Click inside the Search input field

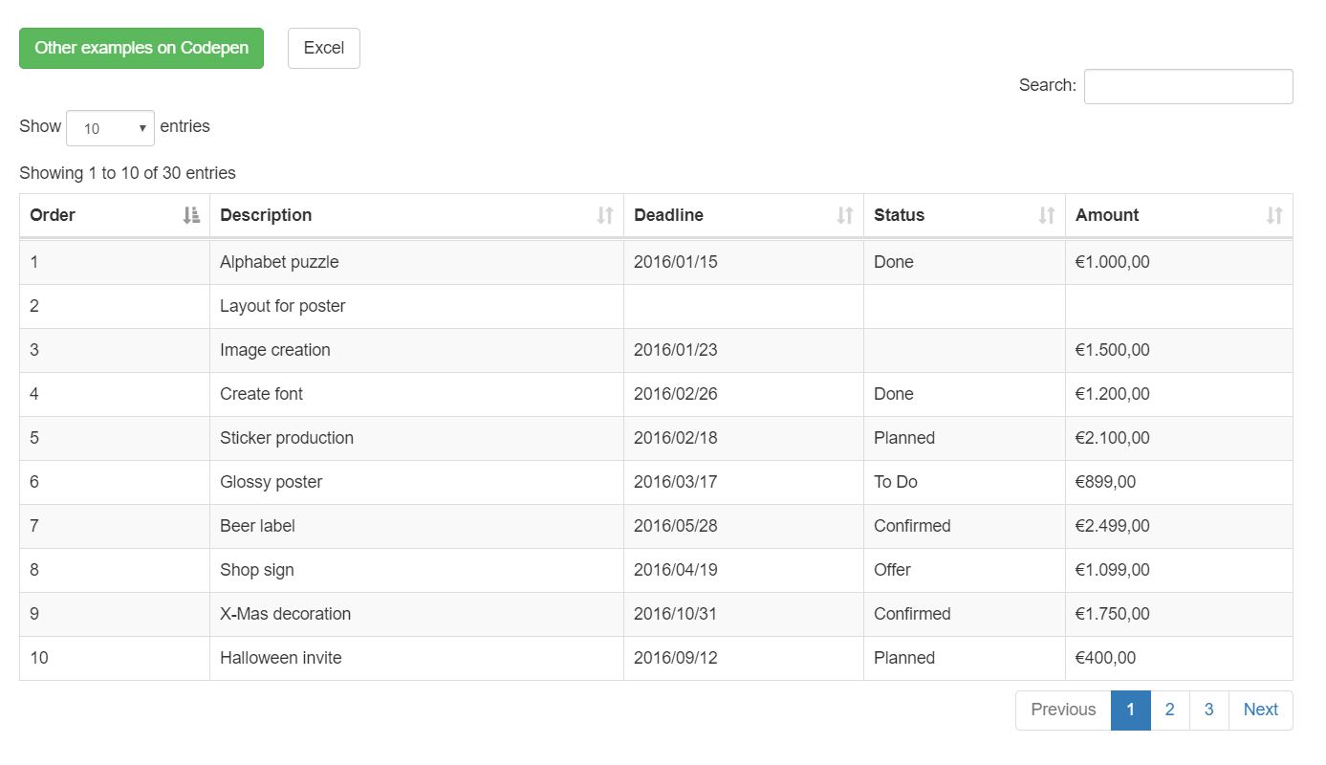point(1187,86)
